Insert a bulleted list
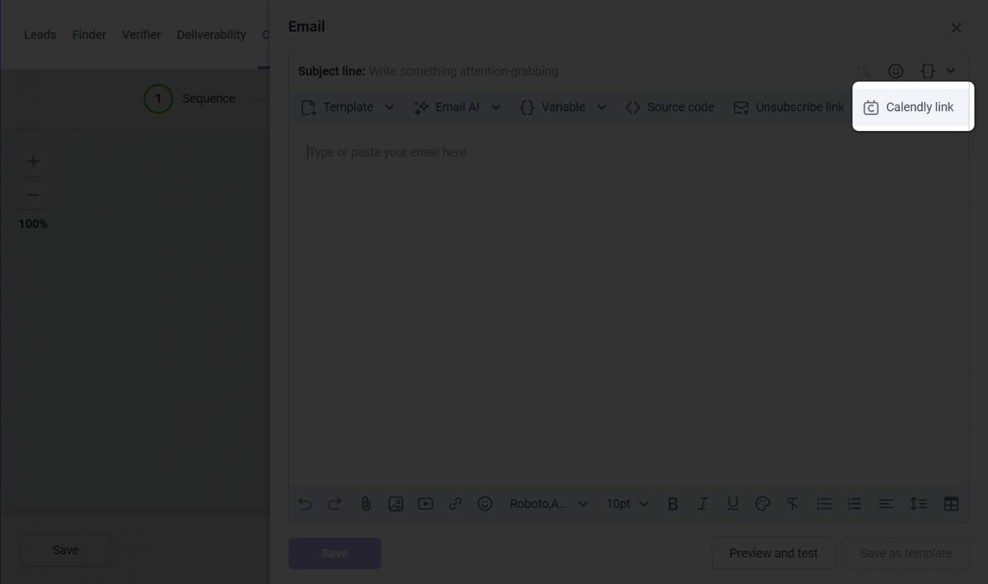Viewport: 988px width, 584px height. [x=825, y=504]
